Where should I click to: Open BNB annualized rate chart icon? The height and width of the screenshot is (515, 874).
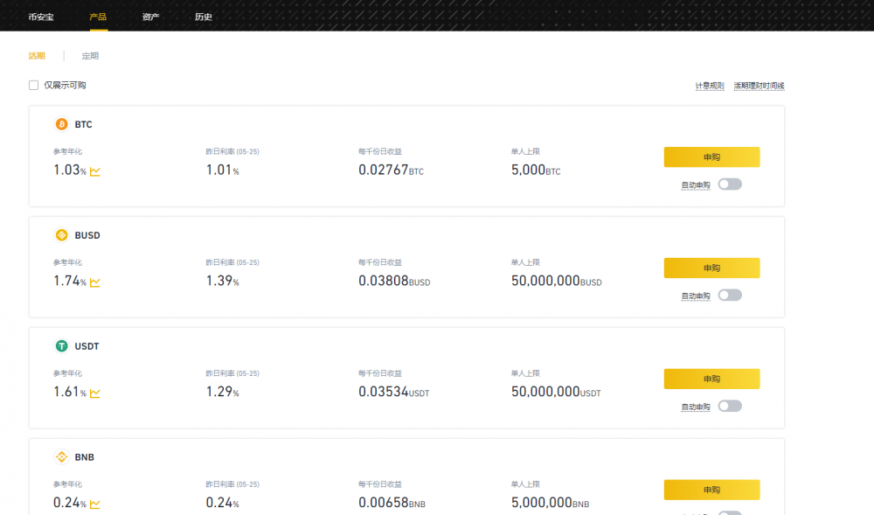[x=95, y=505]
